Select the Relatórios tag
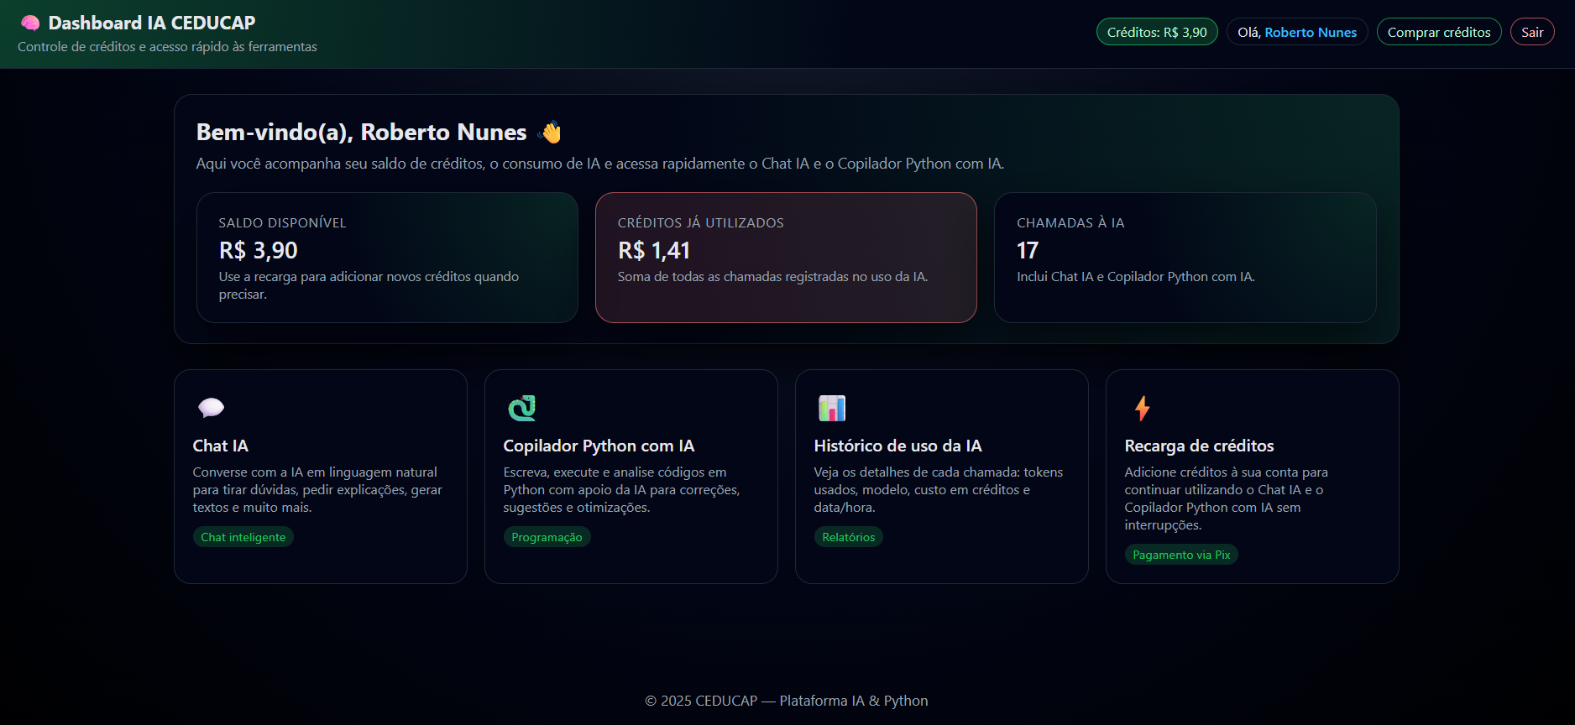1575x725 pixels. pos(848,537)
